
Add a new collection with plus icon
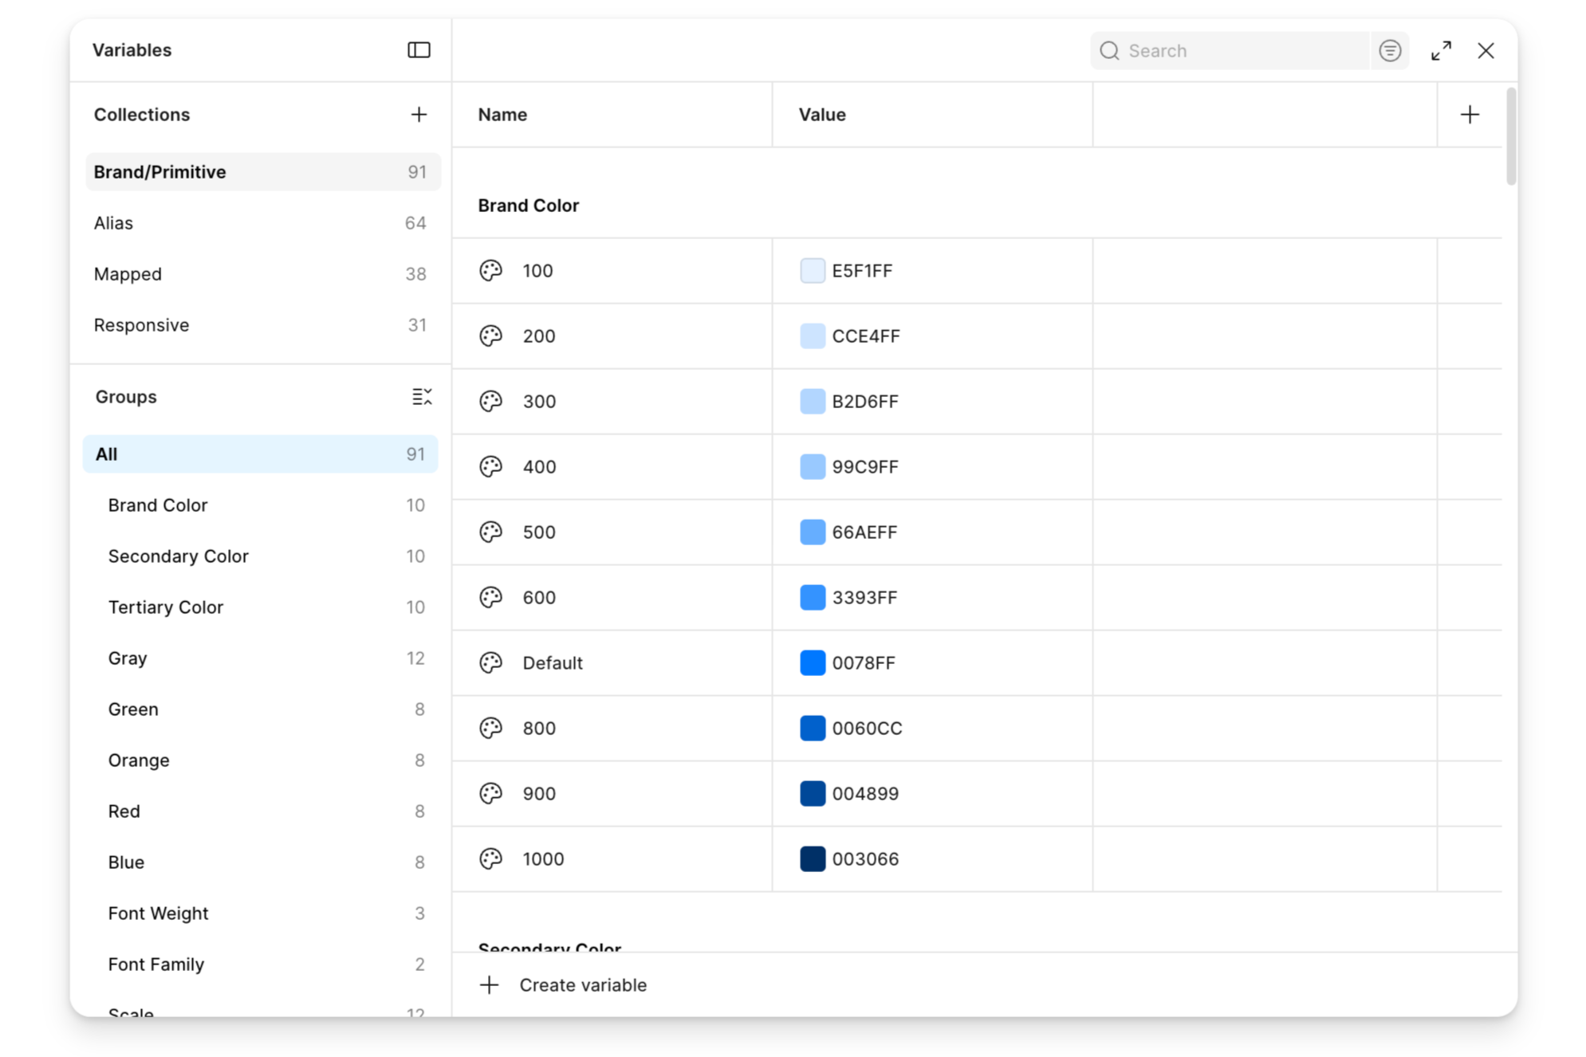[419, 115]
